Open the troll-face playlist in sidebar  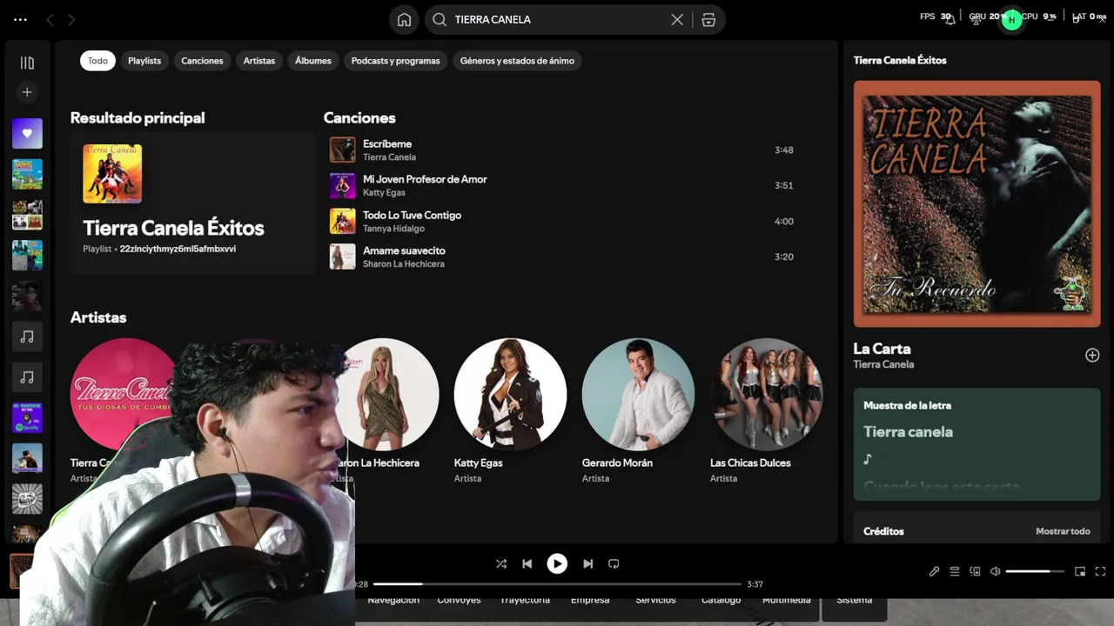tap(27, 499)
